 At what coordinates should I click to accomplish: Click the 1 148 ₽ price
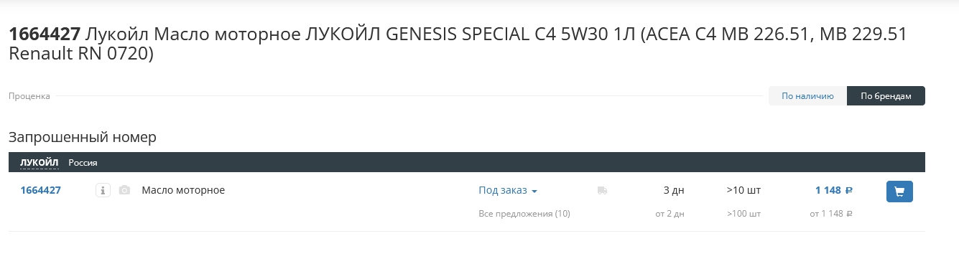coord(833,190)
